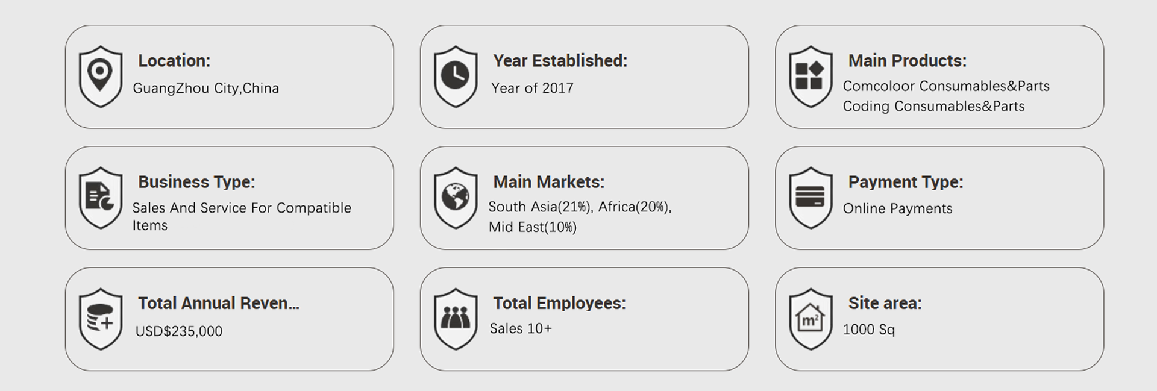Select the GuangZhou City,China text
The height and width of the screenshot is (391, 1157).
tap(205, 89)
